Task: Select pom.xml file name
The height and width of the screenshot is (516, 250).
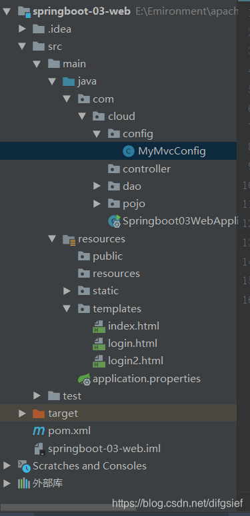Action: click(69, 431)
